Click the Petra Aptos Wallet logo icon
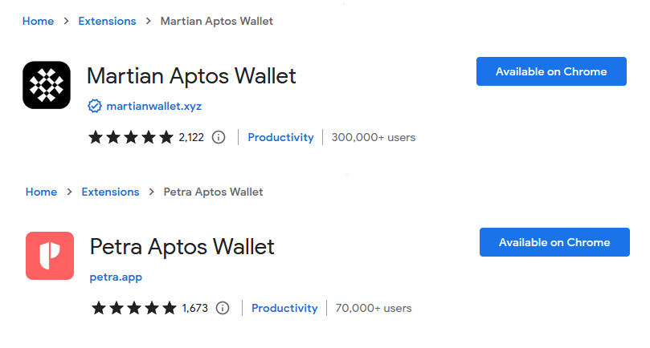 (x=50, y=256)
